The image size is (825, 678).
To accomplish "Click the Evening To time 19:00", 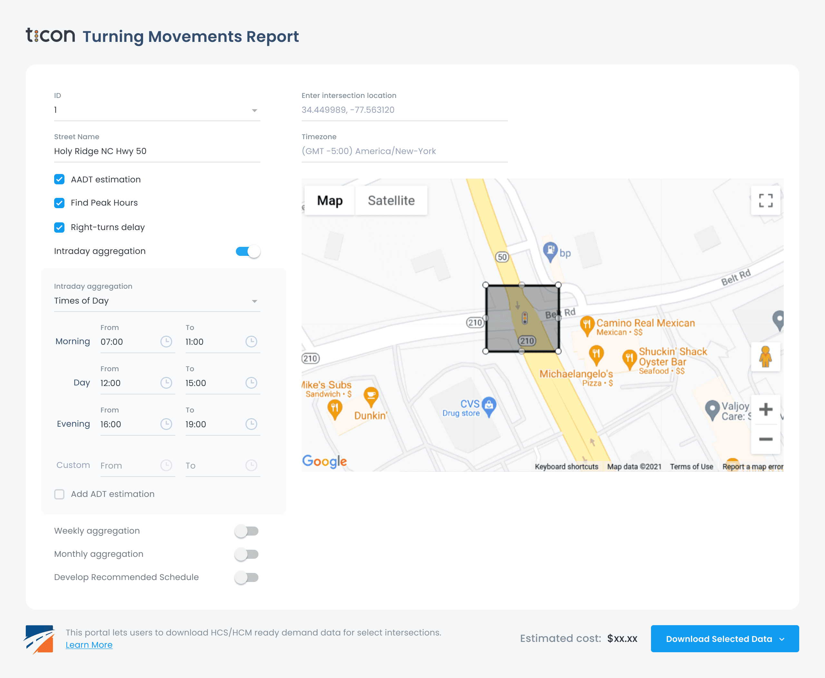I will (x=196, y=424).
